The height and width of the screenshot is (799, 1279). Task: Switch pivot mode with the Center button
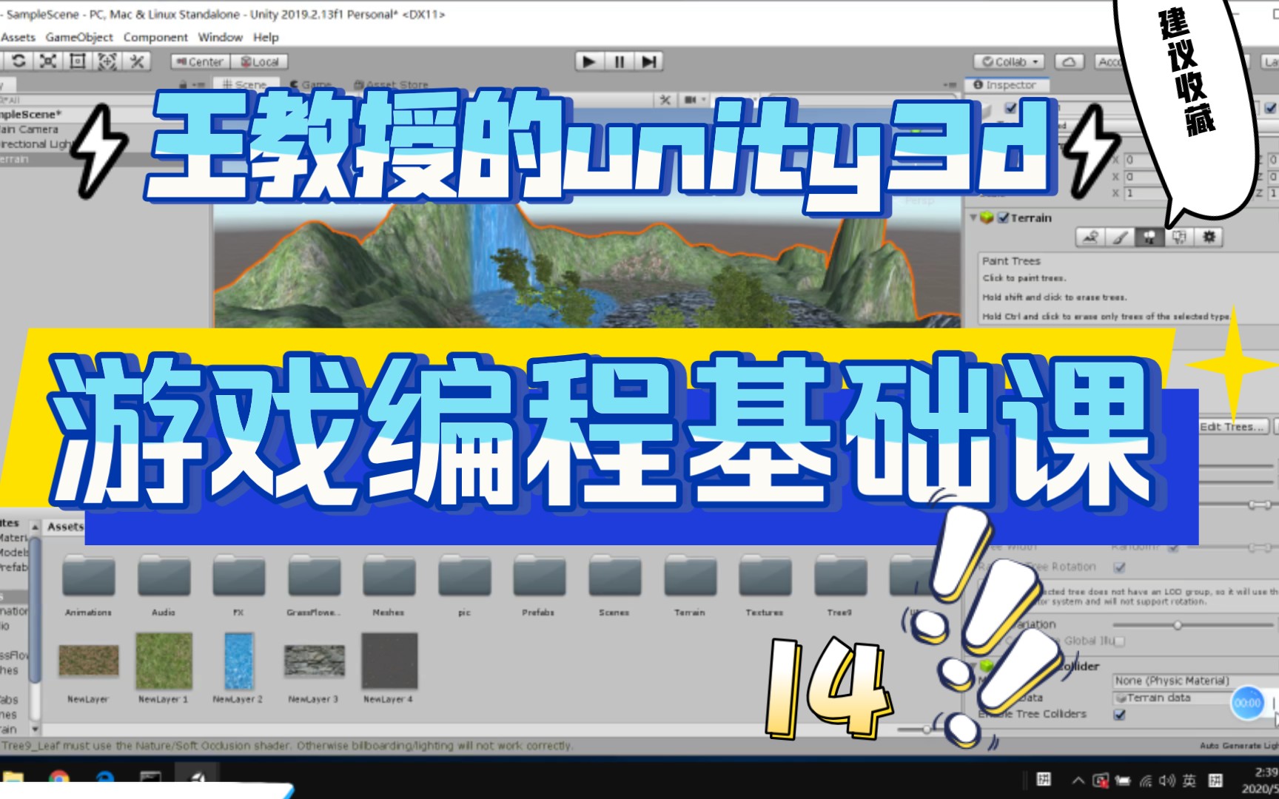coord(201,62)
